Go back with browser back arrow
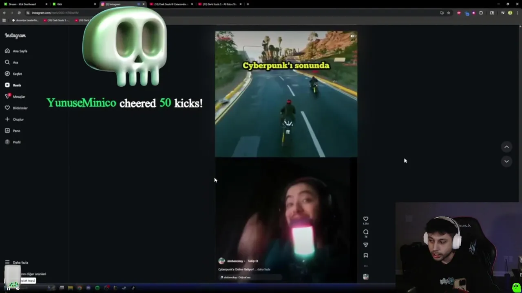The width and height of the screenshot is (522, 293). [4, 13]
